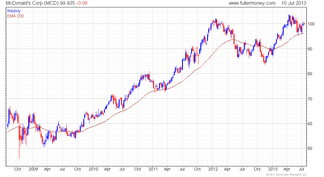The width and height of the screenshot is (324, 177).
Task: Click the 2009 year label on time axis
Action: pos(33,169)
